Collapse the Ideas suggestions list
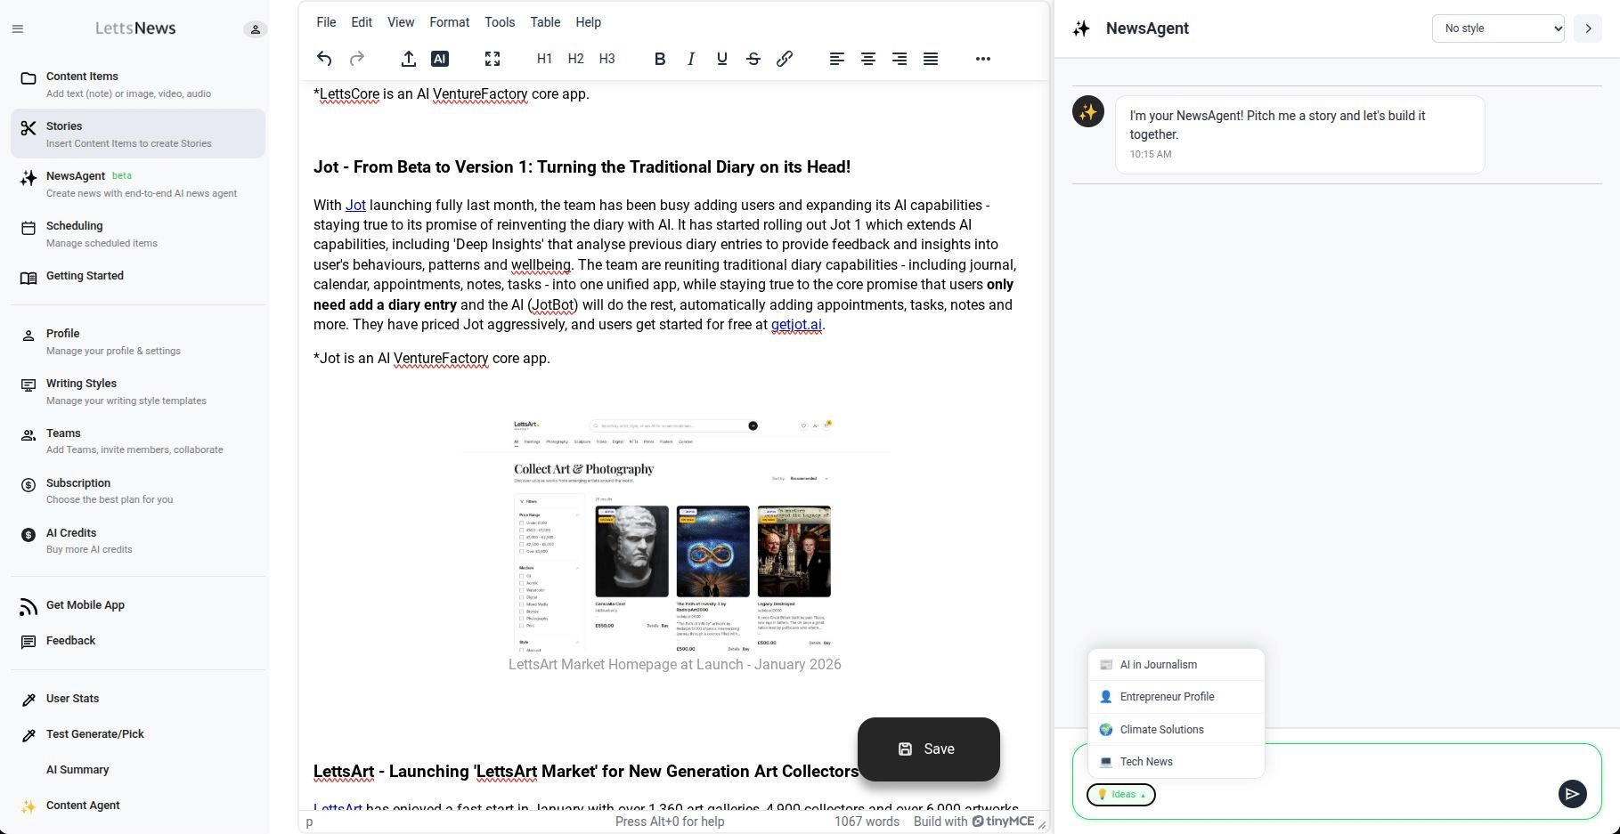 [1120, 794]
